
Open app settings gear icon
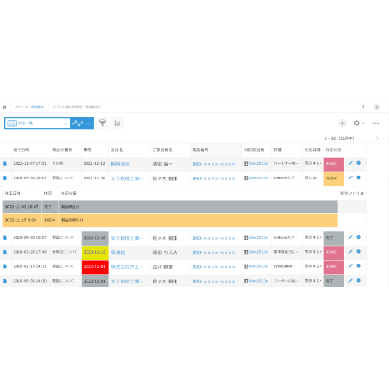pos(357,123)
